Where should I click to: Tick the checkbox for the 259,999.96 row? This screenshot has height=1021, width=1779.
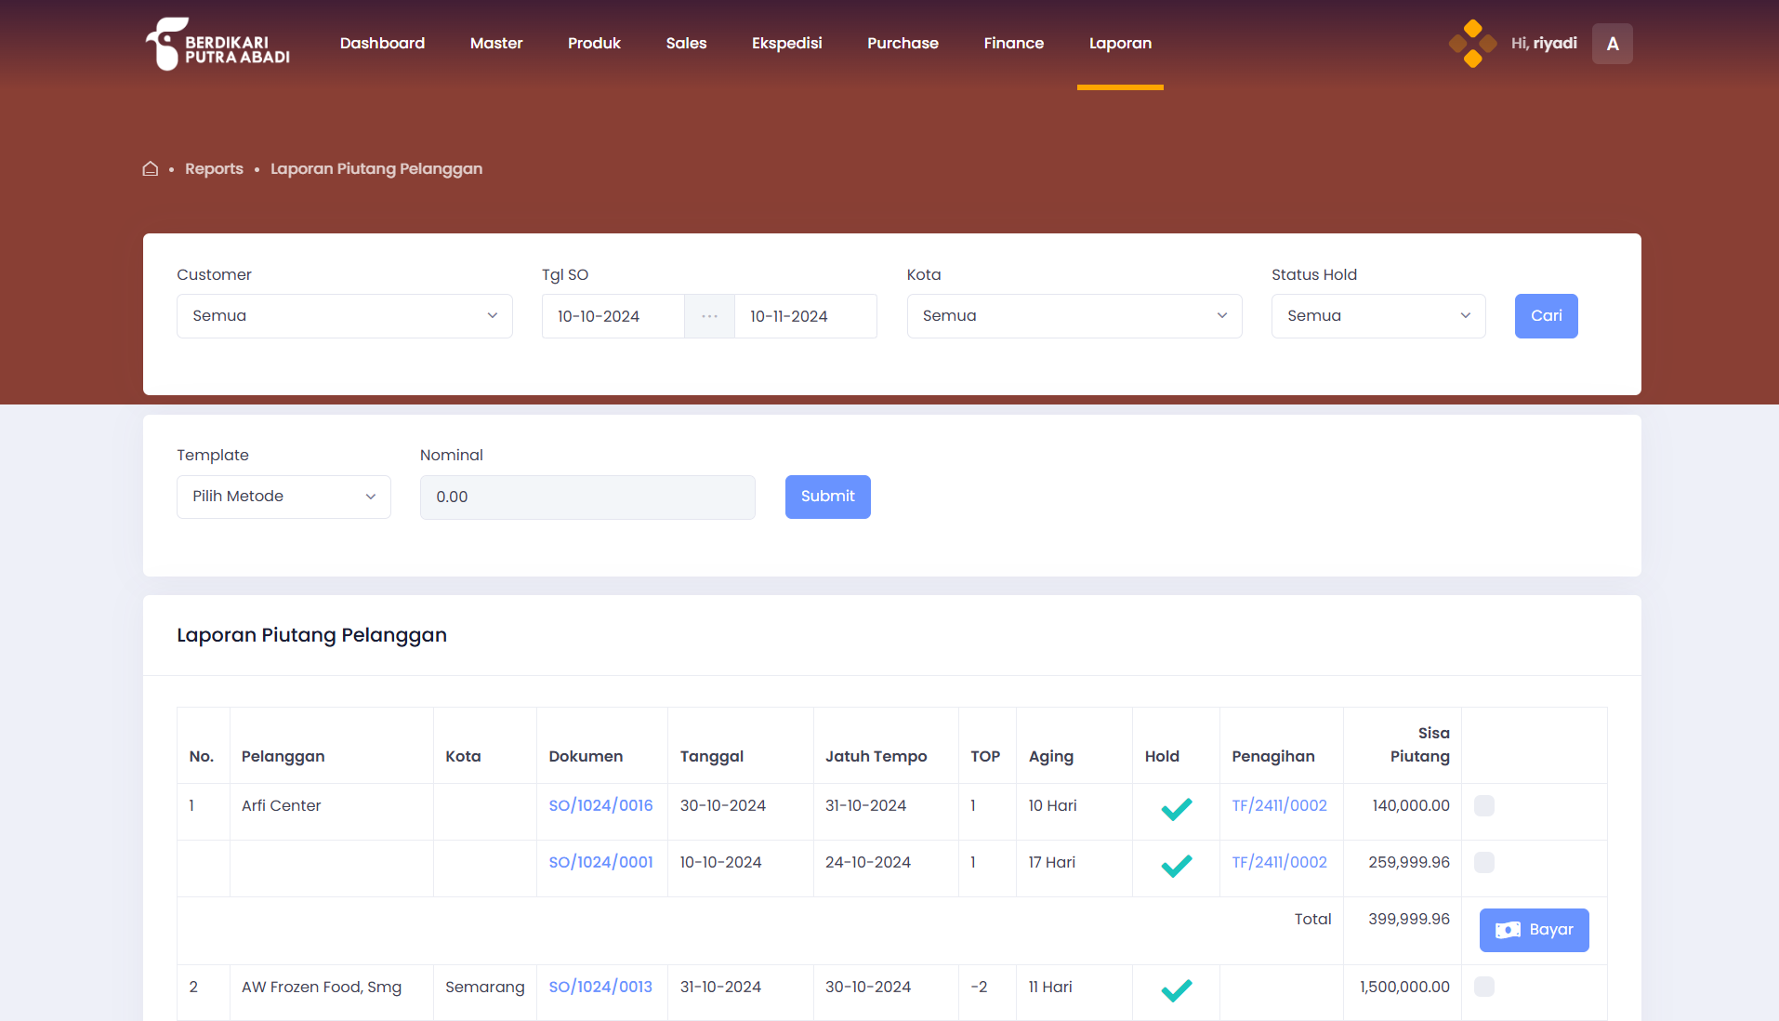pos(1484,862)
